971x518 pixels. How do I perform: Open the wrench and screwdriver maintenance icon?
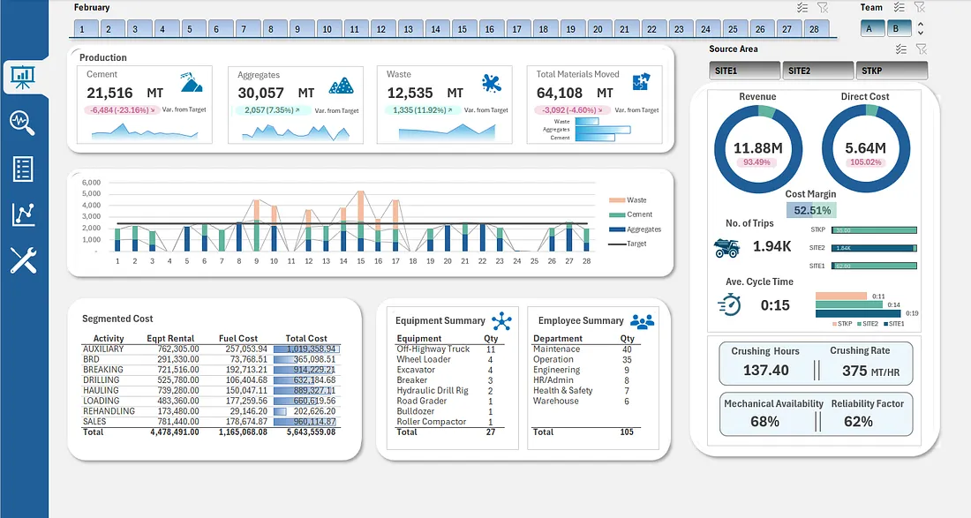point(23,260)
